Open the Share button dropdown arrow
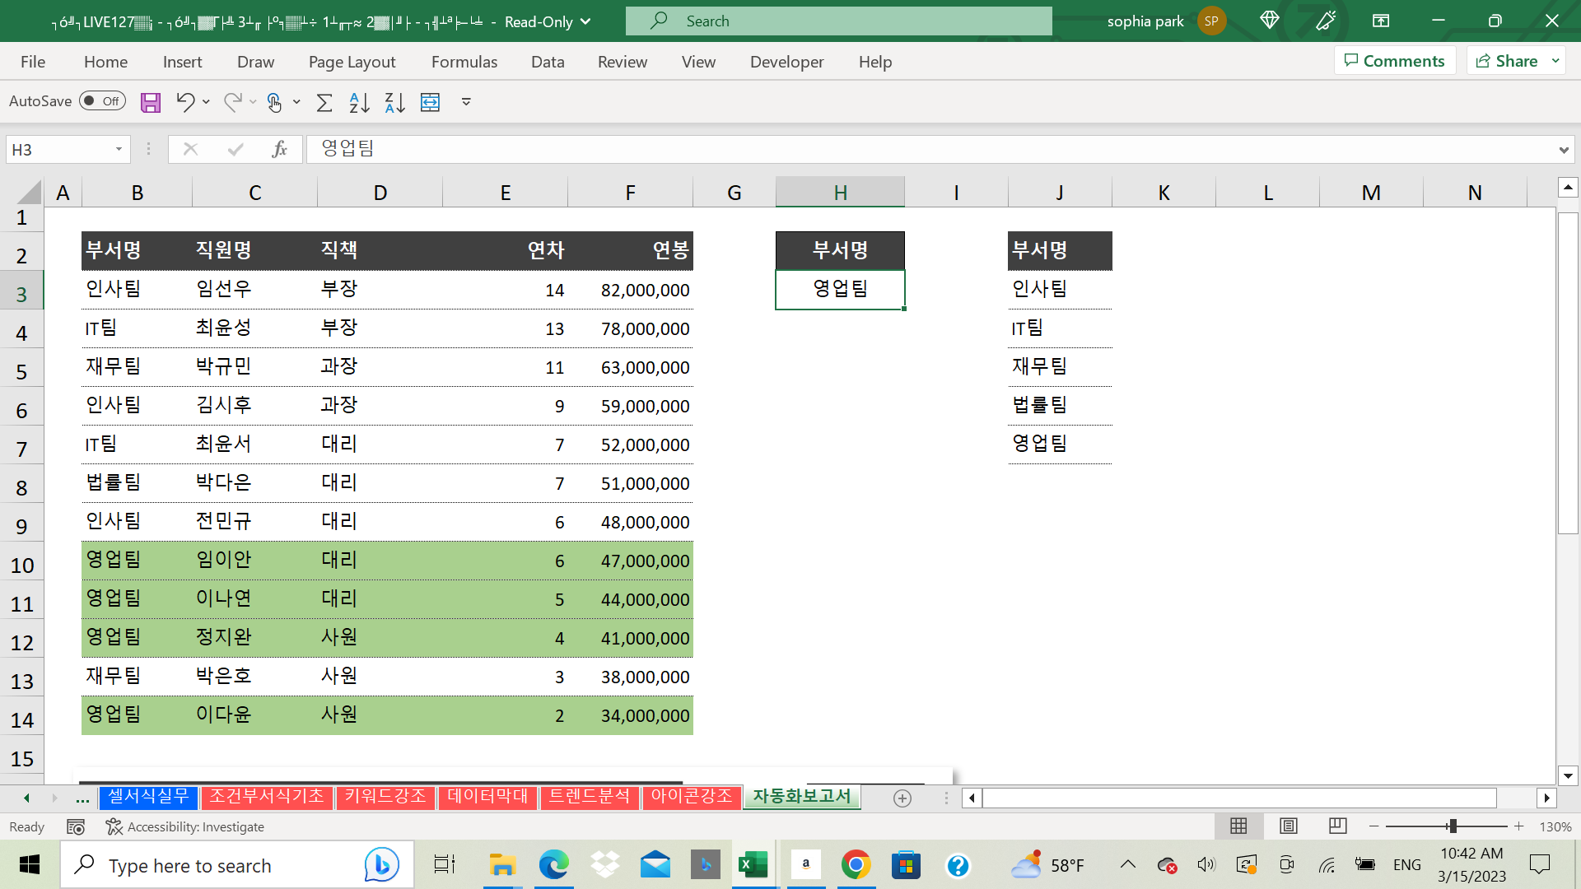1581x889 pixels. click(1555, 61)
